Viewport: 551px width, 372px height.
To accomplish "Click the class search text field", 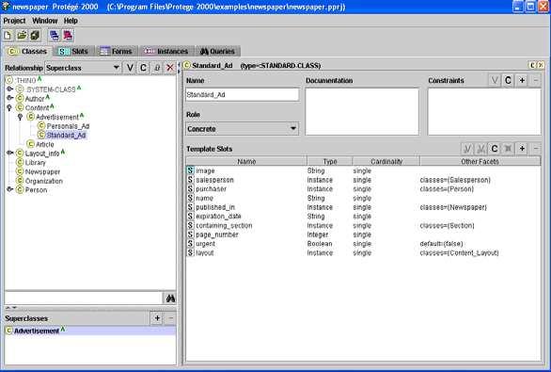I will pos(84,299).
